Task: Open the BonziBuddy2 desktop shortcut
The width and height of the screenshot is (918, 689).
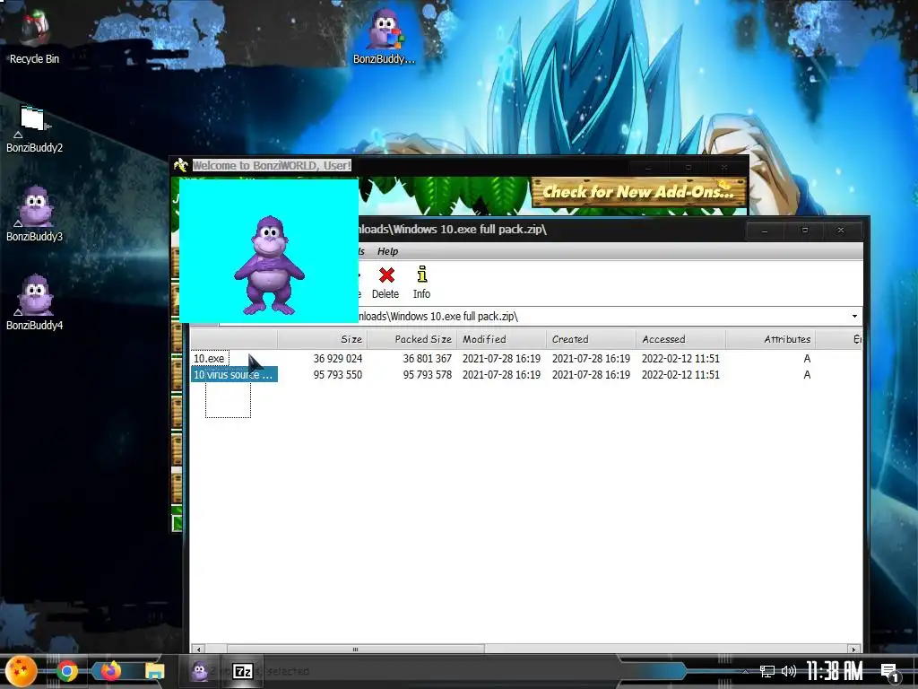Action: 34,129
